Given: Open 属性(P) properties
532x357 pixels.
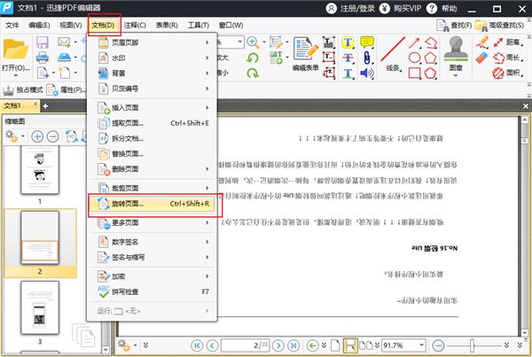Looking at the screenshot, I should pyautogui.click(x=66, y=89).
